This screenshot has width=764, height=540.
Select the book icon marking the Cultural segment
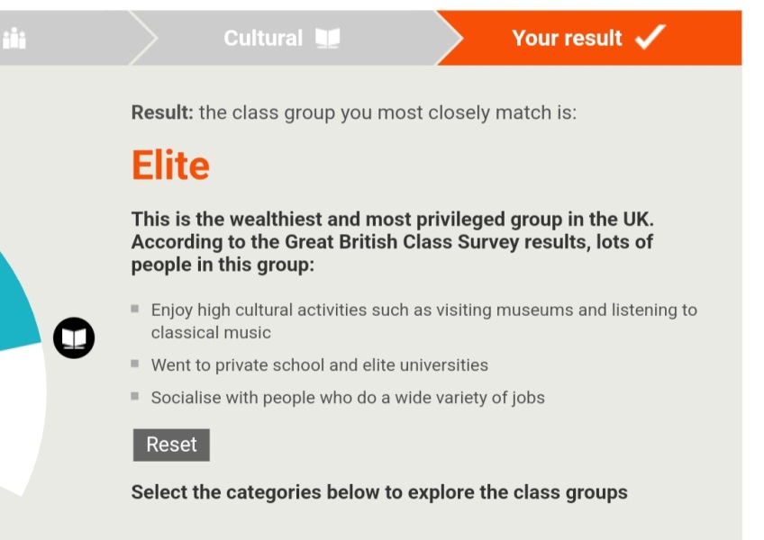click(x=73, y=337)
